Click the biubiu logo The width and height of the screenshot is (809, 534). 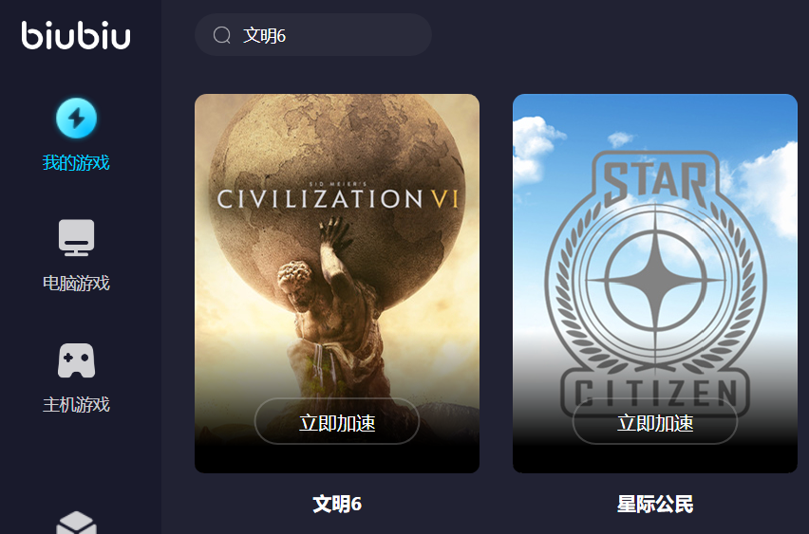(76, 35)
